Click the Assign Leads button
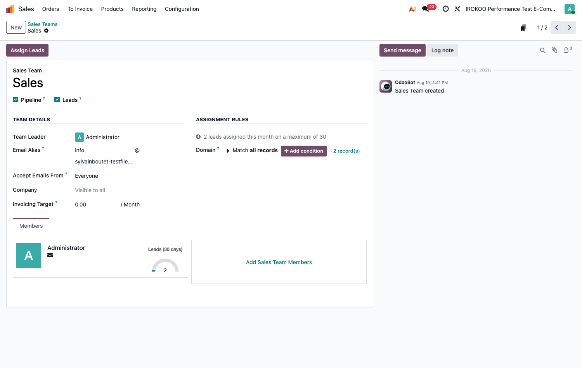The image size is (582, 368). (x=28, y=50)
